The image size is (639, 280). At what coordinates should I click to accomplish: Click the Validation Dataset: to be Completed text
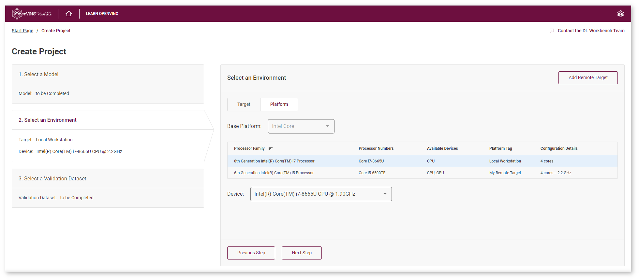click(x=56, y=198)
